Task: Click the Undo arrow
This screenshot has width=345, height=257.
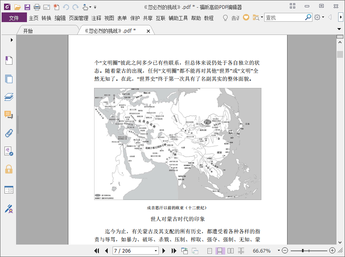Action: 66,7
